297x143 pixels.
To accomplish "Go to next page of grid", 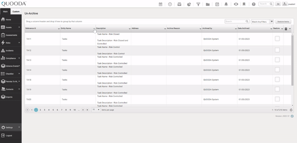I will click(83, 110).
